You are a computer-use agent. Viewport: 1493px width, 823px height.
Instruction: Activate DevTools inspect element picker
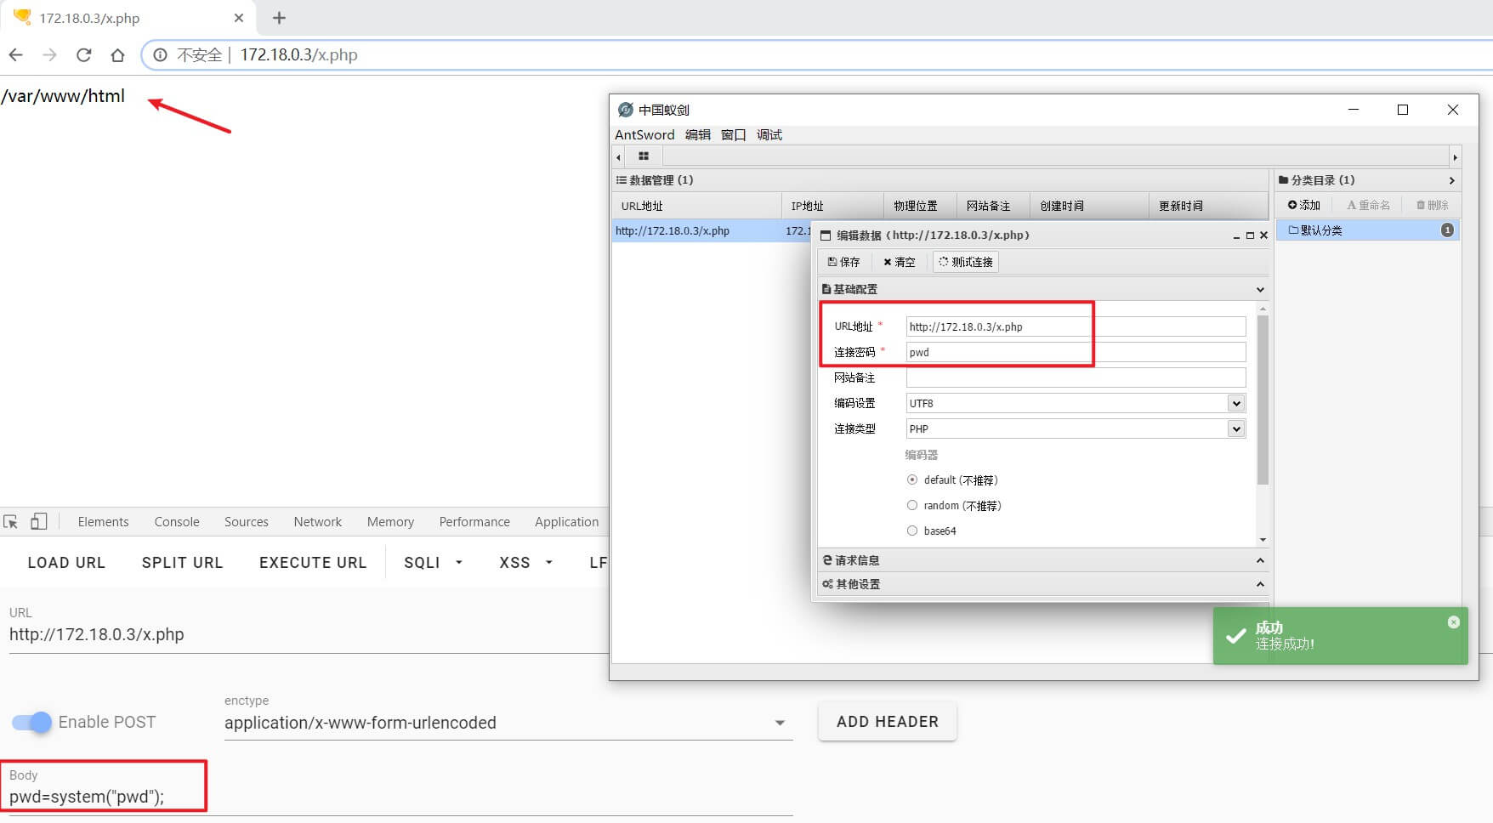click(11, 522)
